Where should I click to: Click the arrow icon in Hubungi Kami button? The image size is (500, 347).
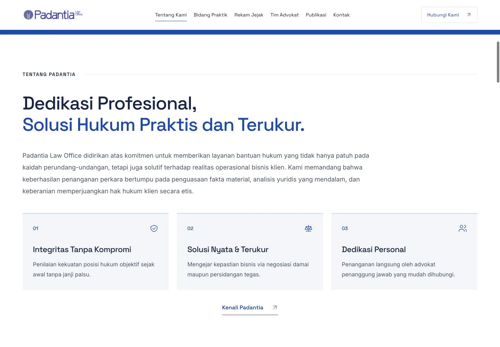(x=469, y=15)
